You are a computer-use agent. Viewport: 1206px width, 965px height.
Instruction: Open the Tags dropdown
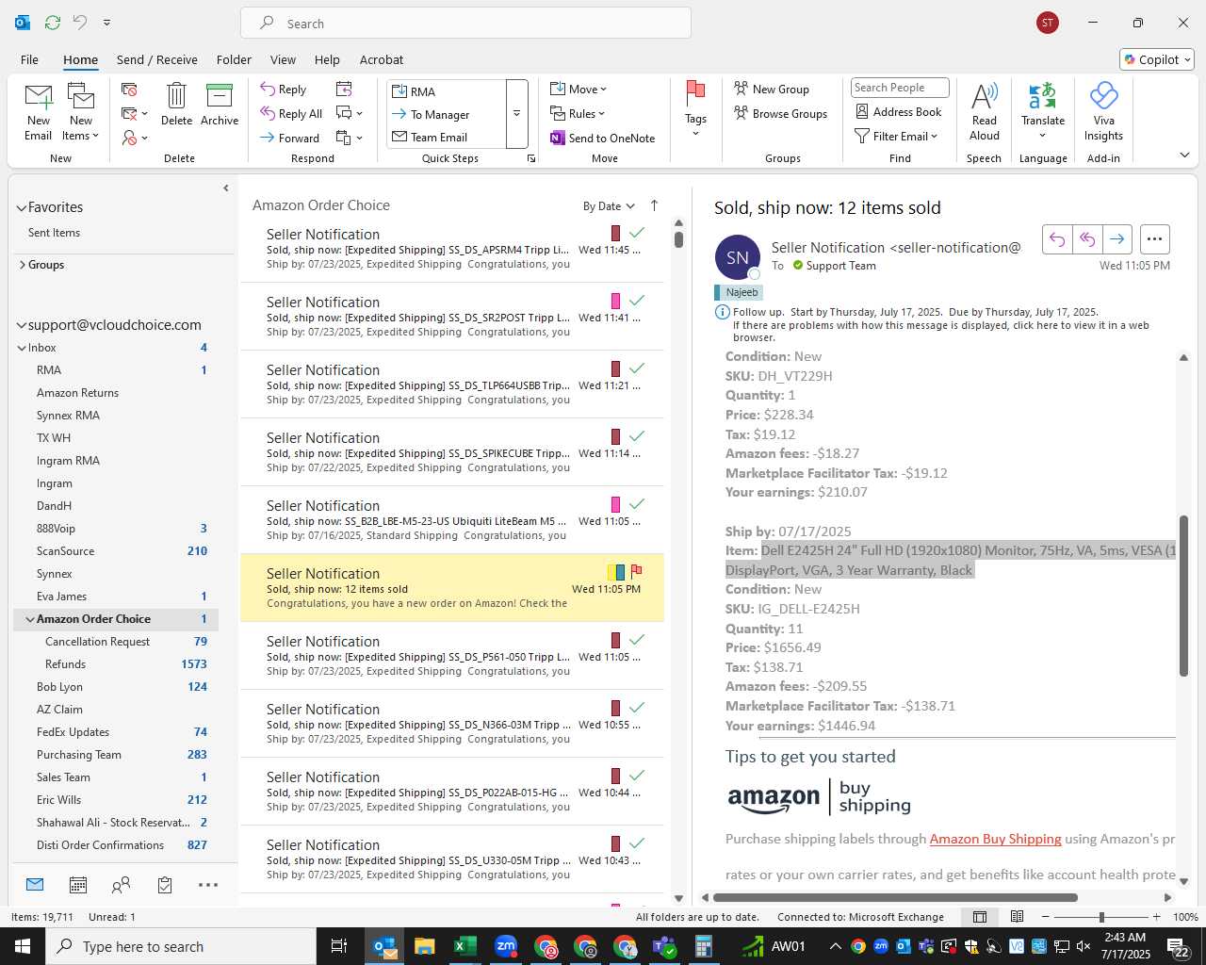pyautogui.click(x=695, y=109)
